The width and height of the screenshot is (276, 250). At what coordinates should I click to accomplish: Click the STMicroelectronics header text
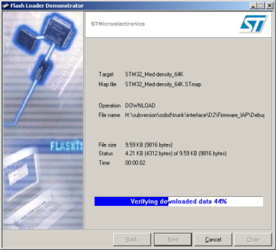[118, 24]
